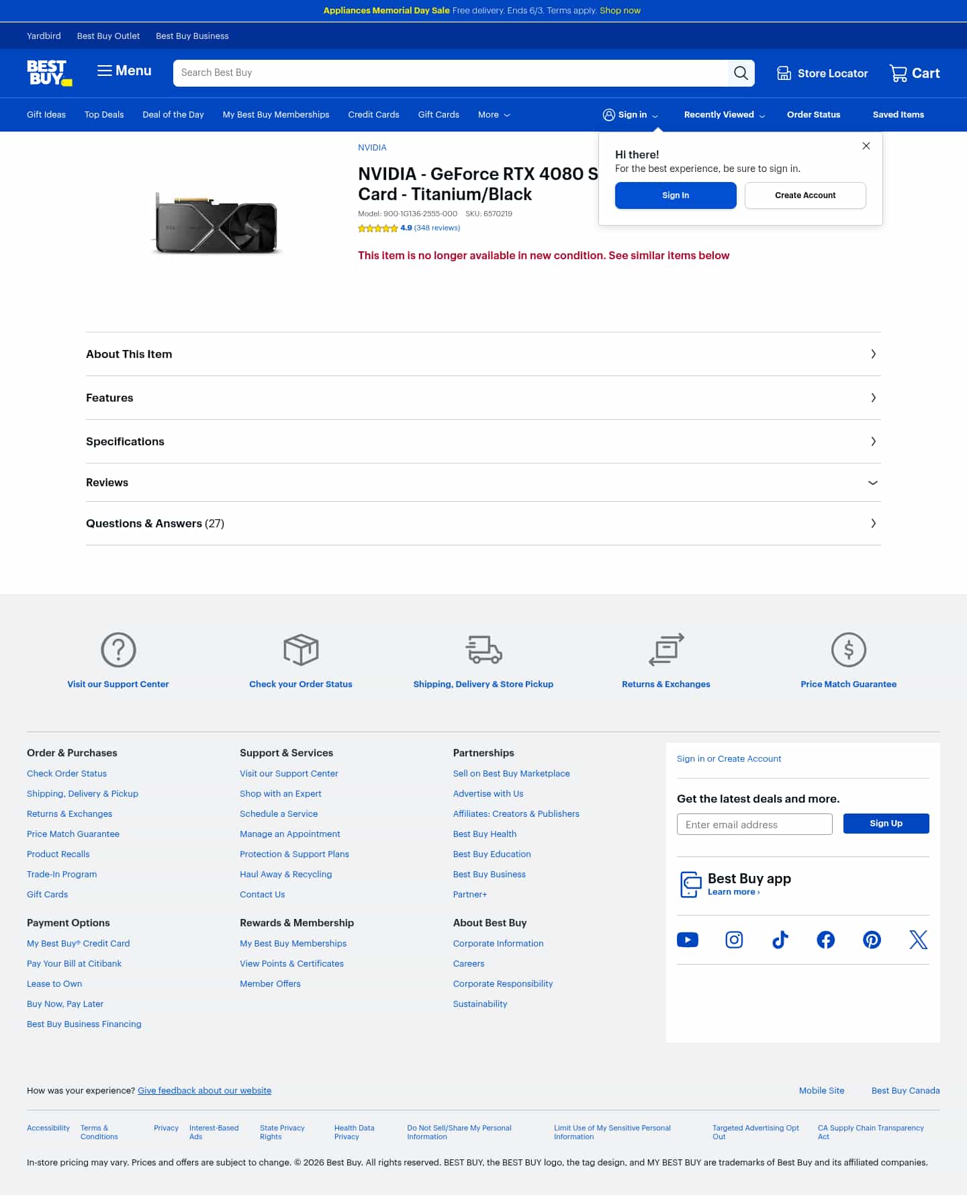Image resolution: width=967 pixels, height=1195 pixels.
Task: Click the price match dollar icon
Action: pyautogui.click(x=849, y=650)
